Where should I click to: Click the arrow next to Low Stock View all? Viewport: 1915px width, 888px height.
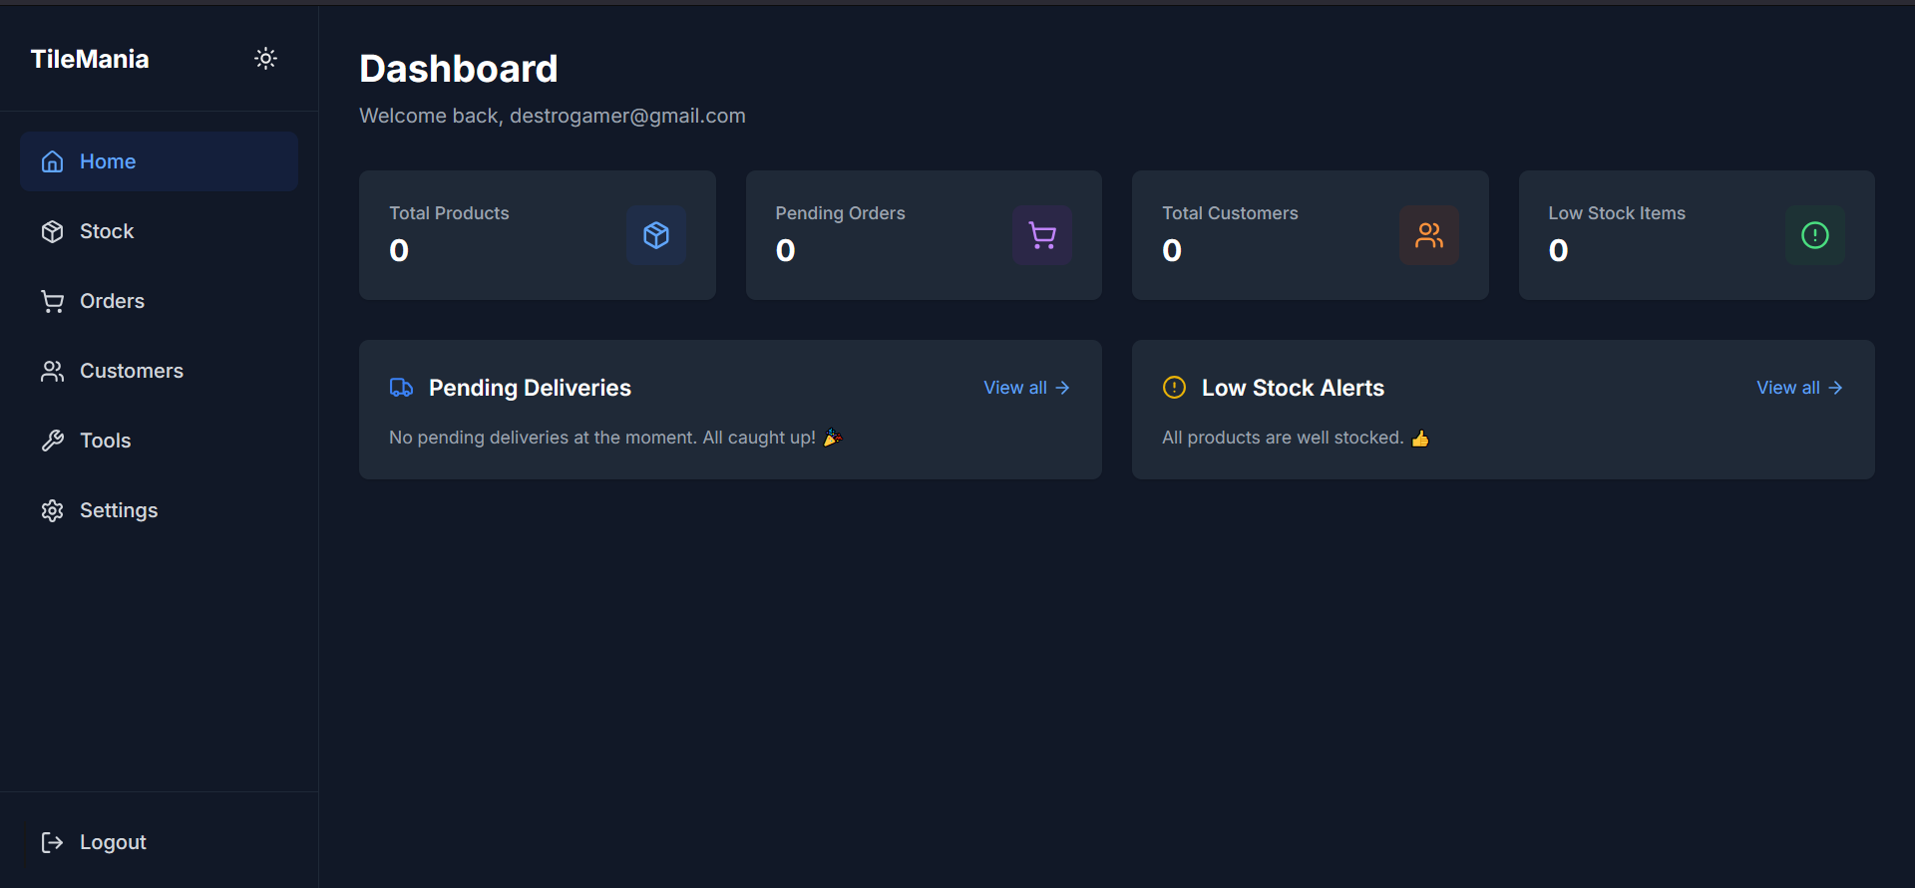pos(1835,388)
